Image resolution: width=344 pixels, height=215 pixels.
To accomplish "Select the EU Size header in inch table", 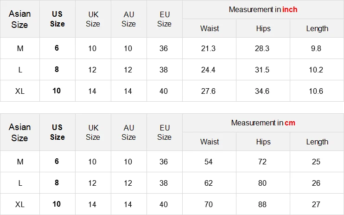I will click(164, 19).
